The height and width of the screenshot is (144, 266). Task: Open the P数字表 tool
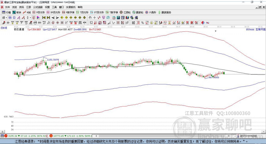tap(68, 12)
